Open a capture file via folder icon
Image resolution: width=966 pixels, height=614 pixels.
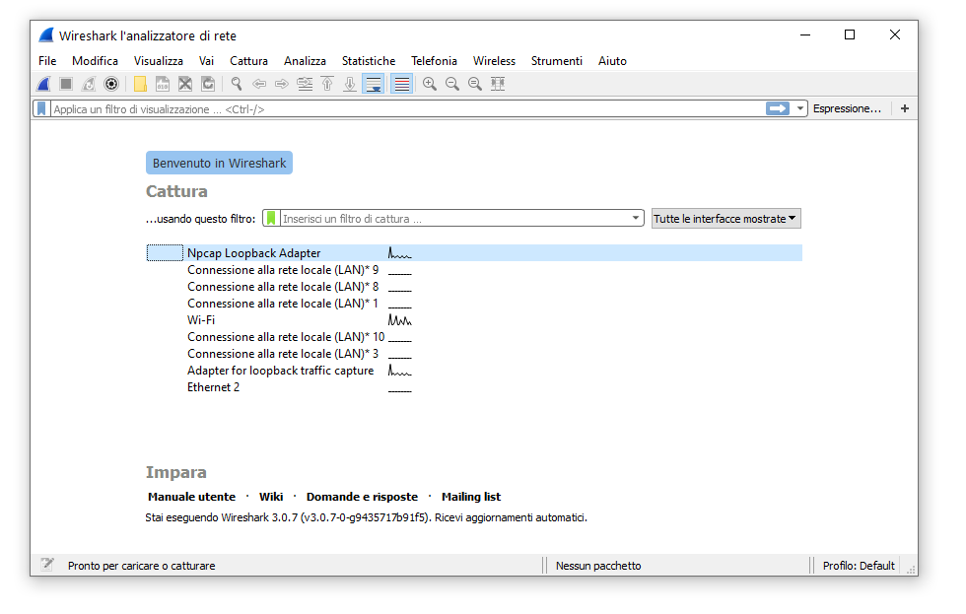140,84
